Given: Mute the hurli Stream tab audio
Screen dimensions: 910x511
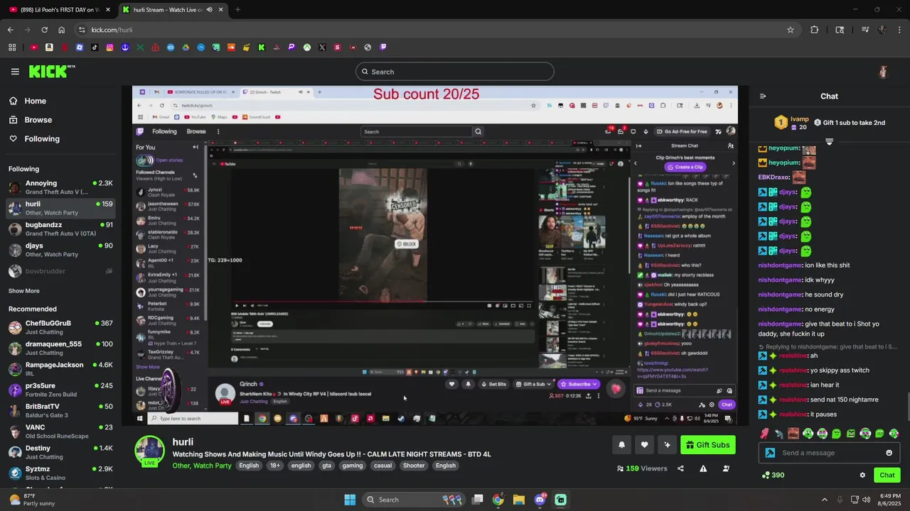Looking at the screenshot, I should pos(209,9).
